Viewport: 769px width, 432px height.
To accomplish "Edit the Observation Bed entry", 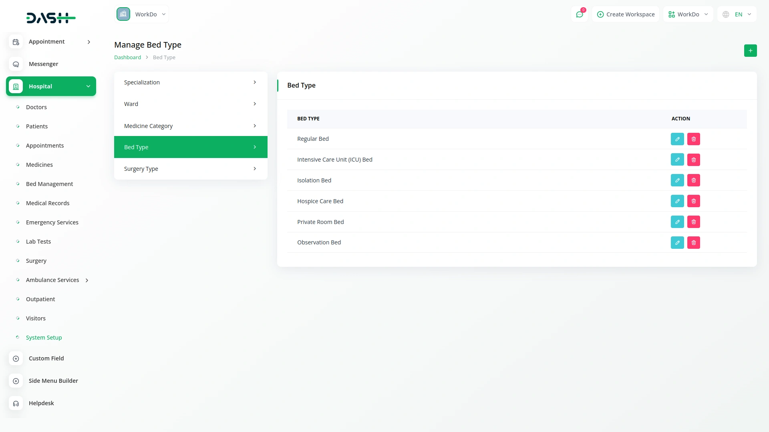I will [677, 242].
